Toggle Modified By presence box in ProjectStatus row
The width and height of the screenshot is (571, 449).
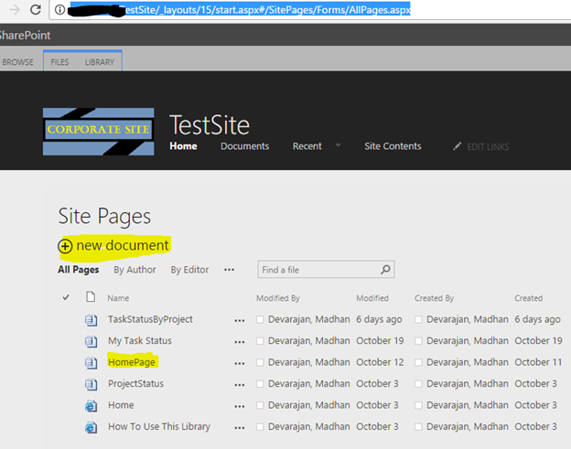260,384
